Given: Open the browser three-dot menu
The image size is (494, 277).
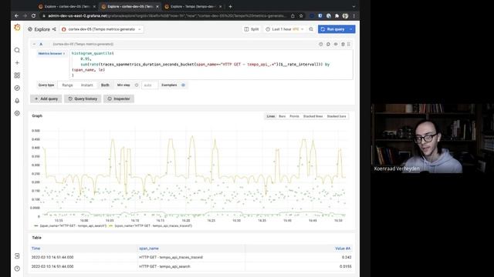Looking at the screenshot, I should coord(354,15).
